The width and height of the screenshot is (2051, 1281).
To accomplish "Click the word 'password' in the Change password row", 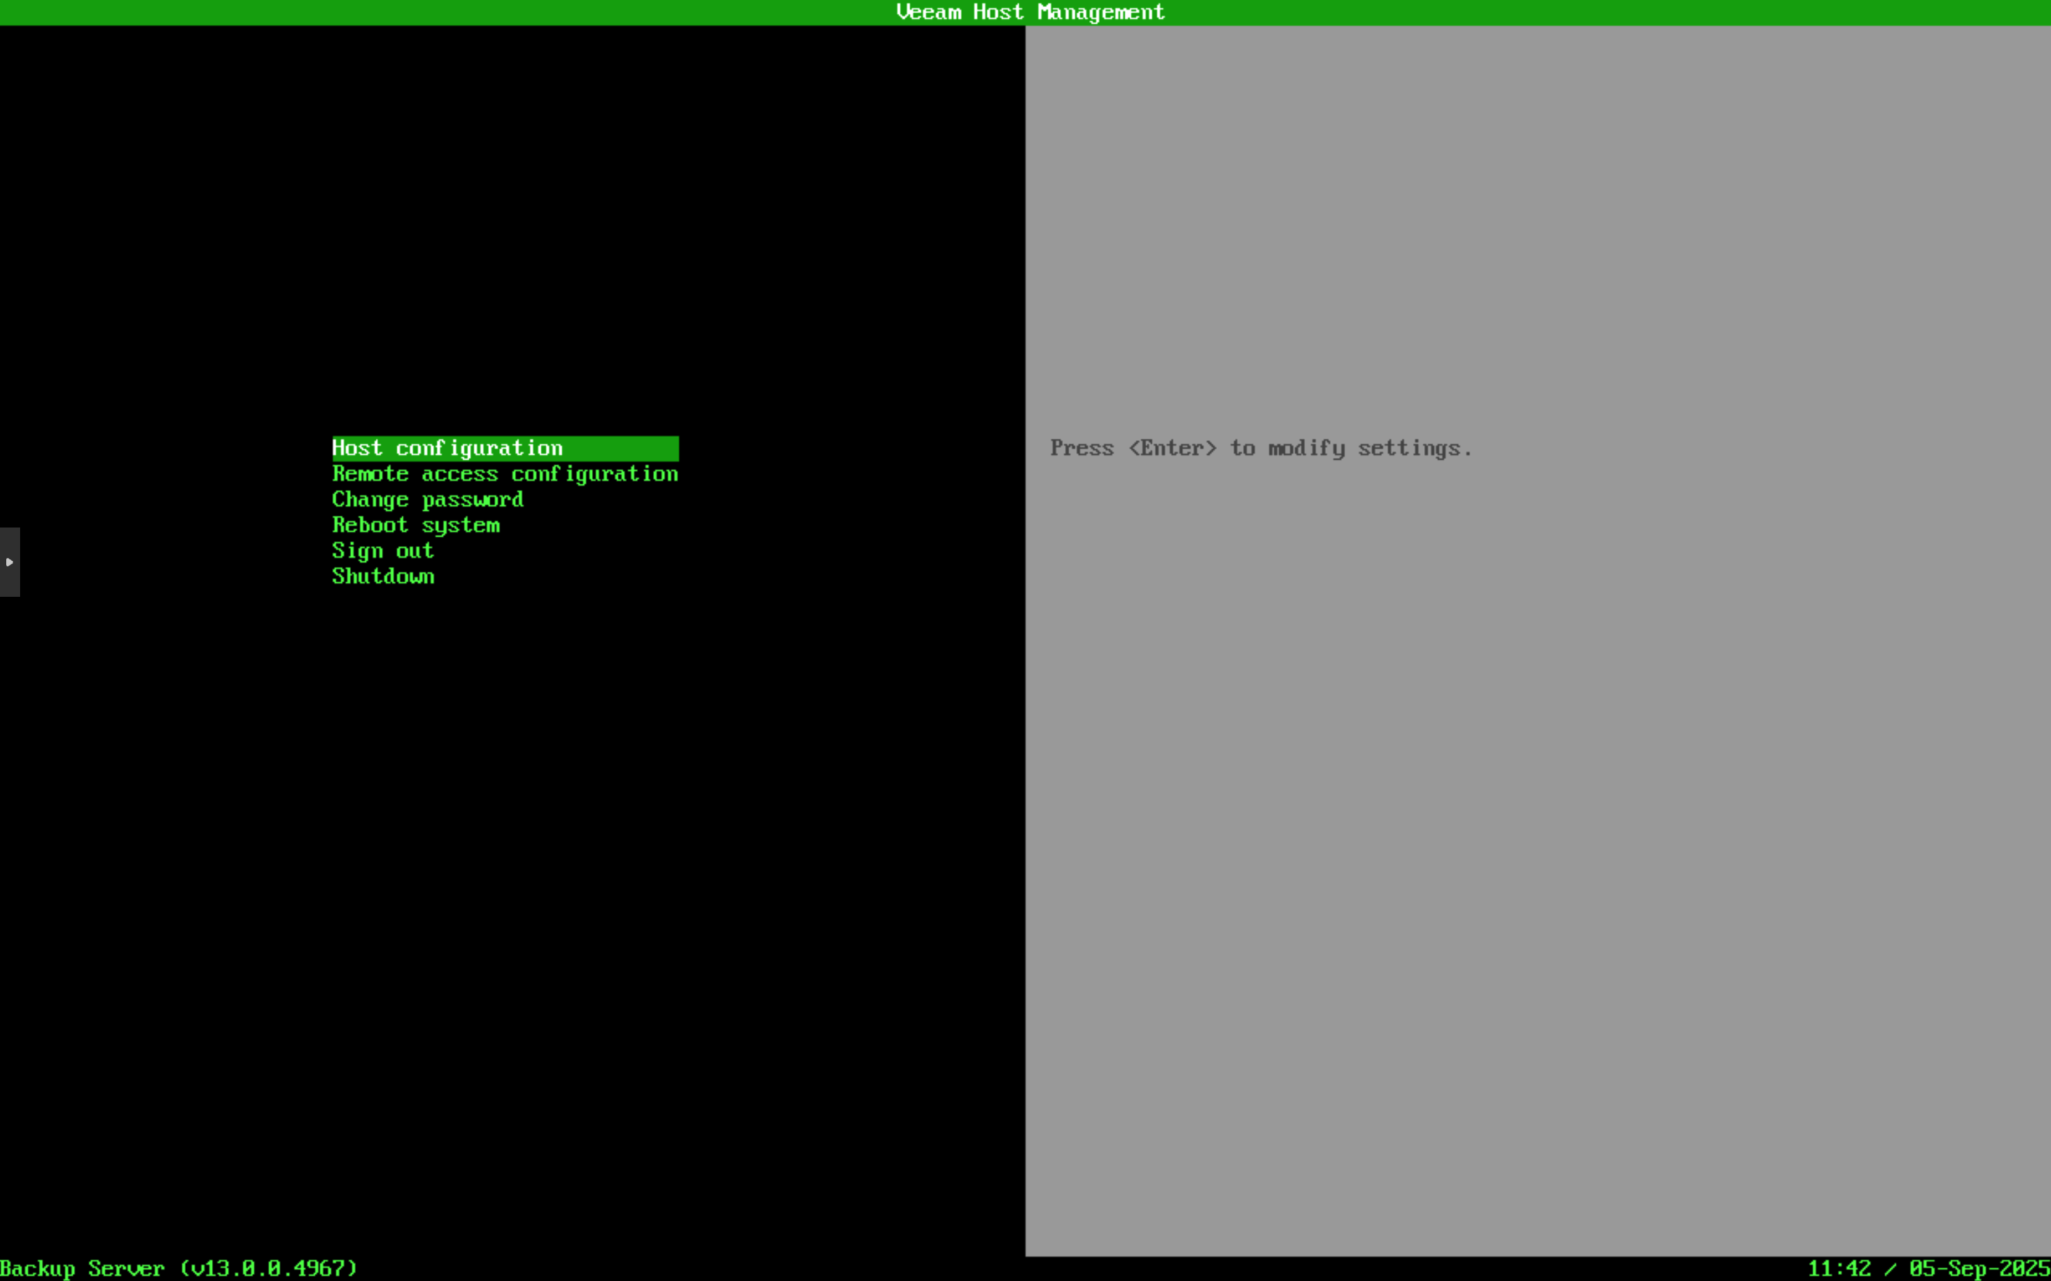I will pos(472,499).
